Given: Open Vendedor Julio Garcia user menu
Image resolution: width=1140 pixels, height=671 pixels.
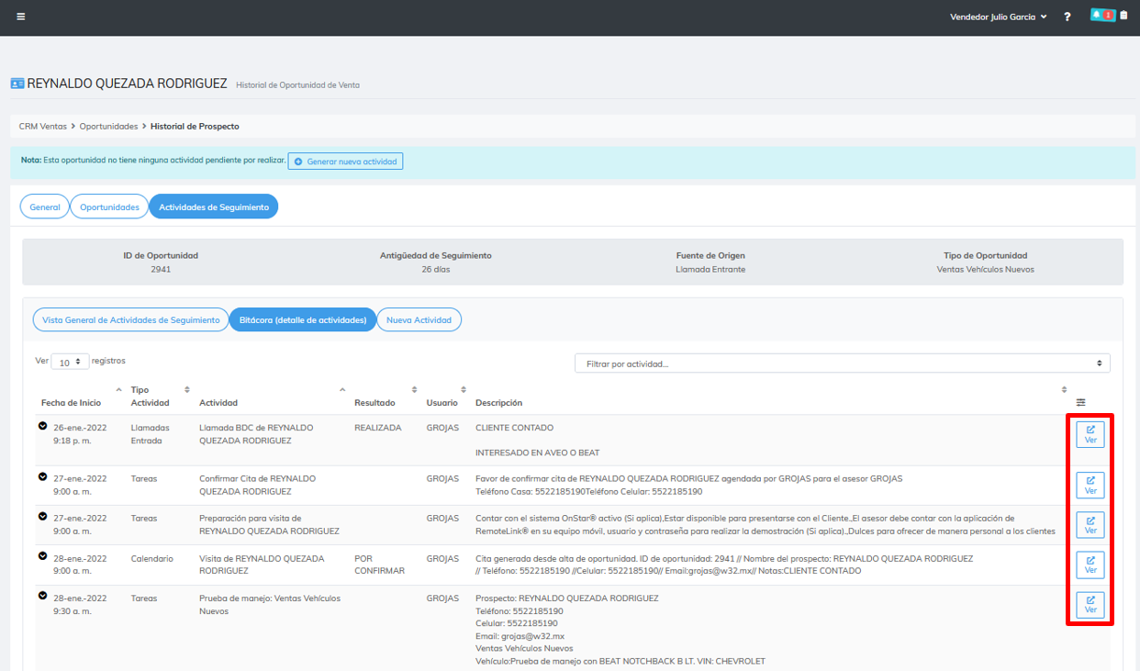Looking at the screenshot, I should tap(998, 17).
